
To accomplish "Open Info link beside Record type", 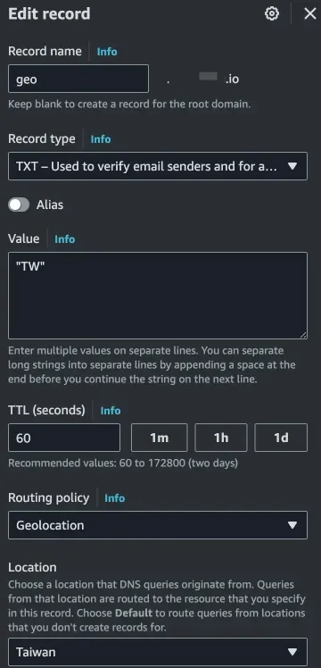I will (x=101, y=139).
